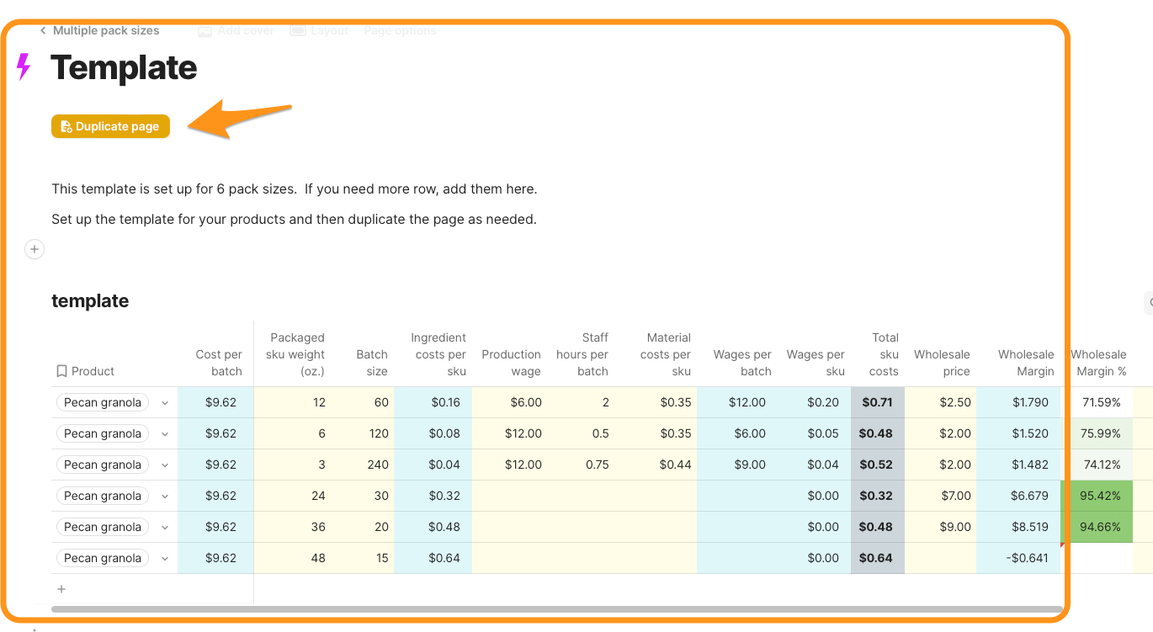1153x632 pixels.
Task: Click the green 95.42% margin cell
Action: click(x=1097, y=496)
